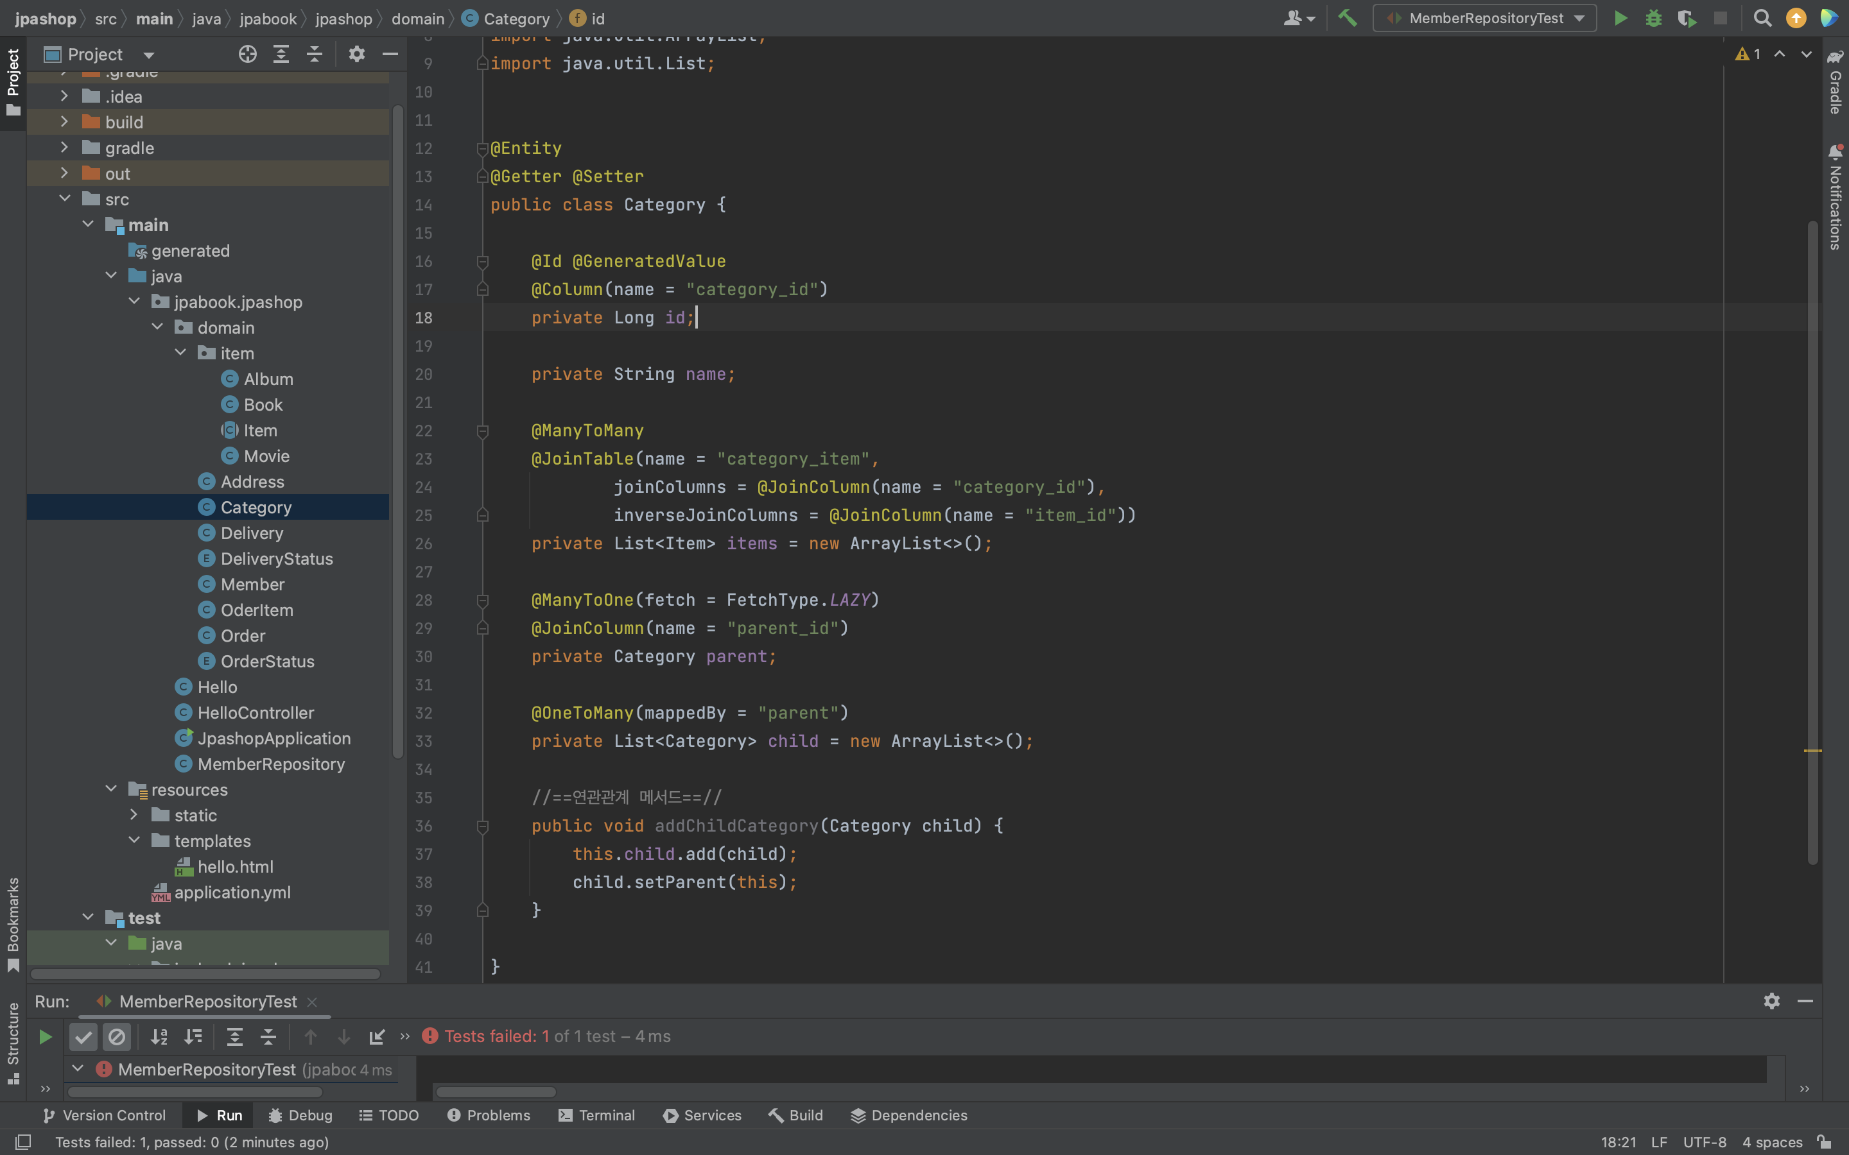Open the Services tool tab
Image resolution: width=1849 pixels, height=1155 pixels.
702,1115
